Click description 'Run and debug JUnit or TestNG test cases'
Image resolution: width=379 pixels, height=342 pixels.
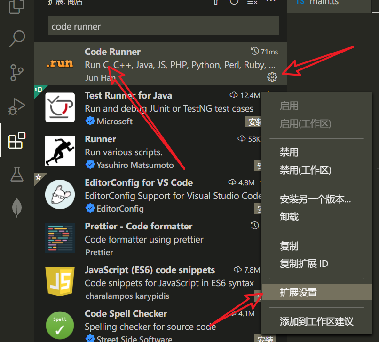169,108
